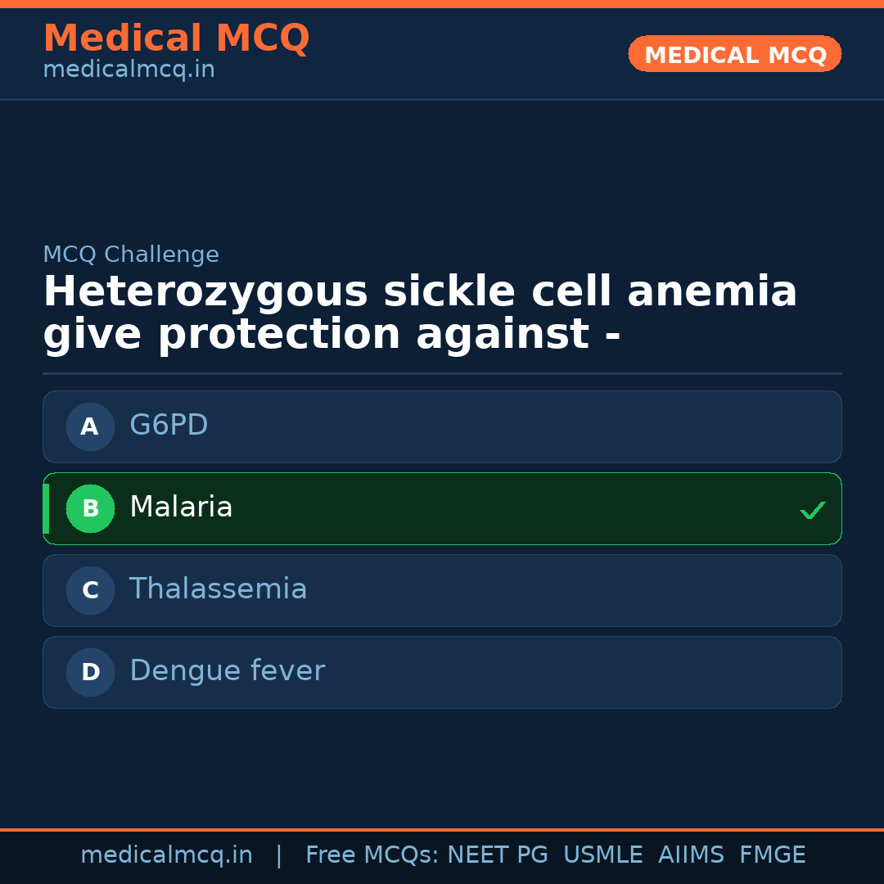Click the USMLE footer text

coord(602,855)
